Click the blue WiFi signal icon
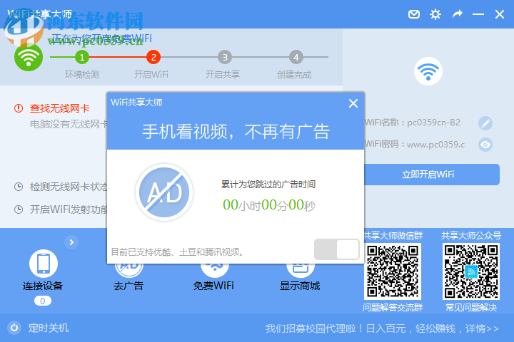This screenshot has height=342, width=514. click(x=428, y=71)
